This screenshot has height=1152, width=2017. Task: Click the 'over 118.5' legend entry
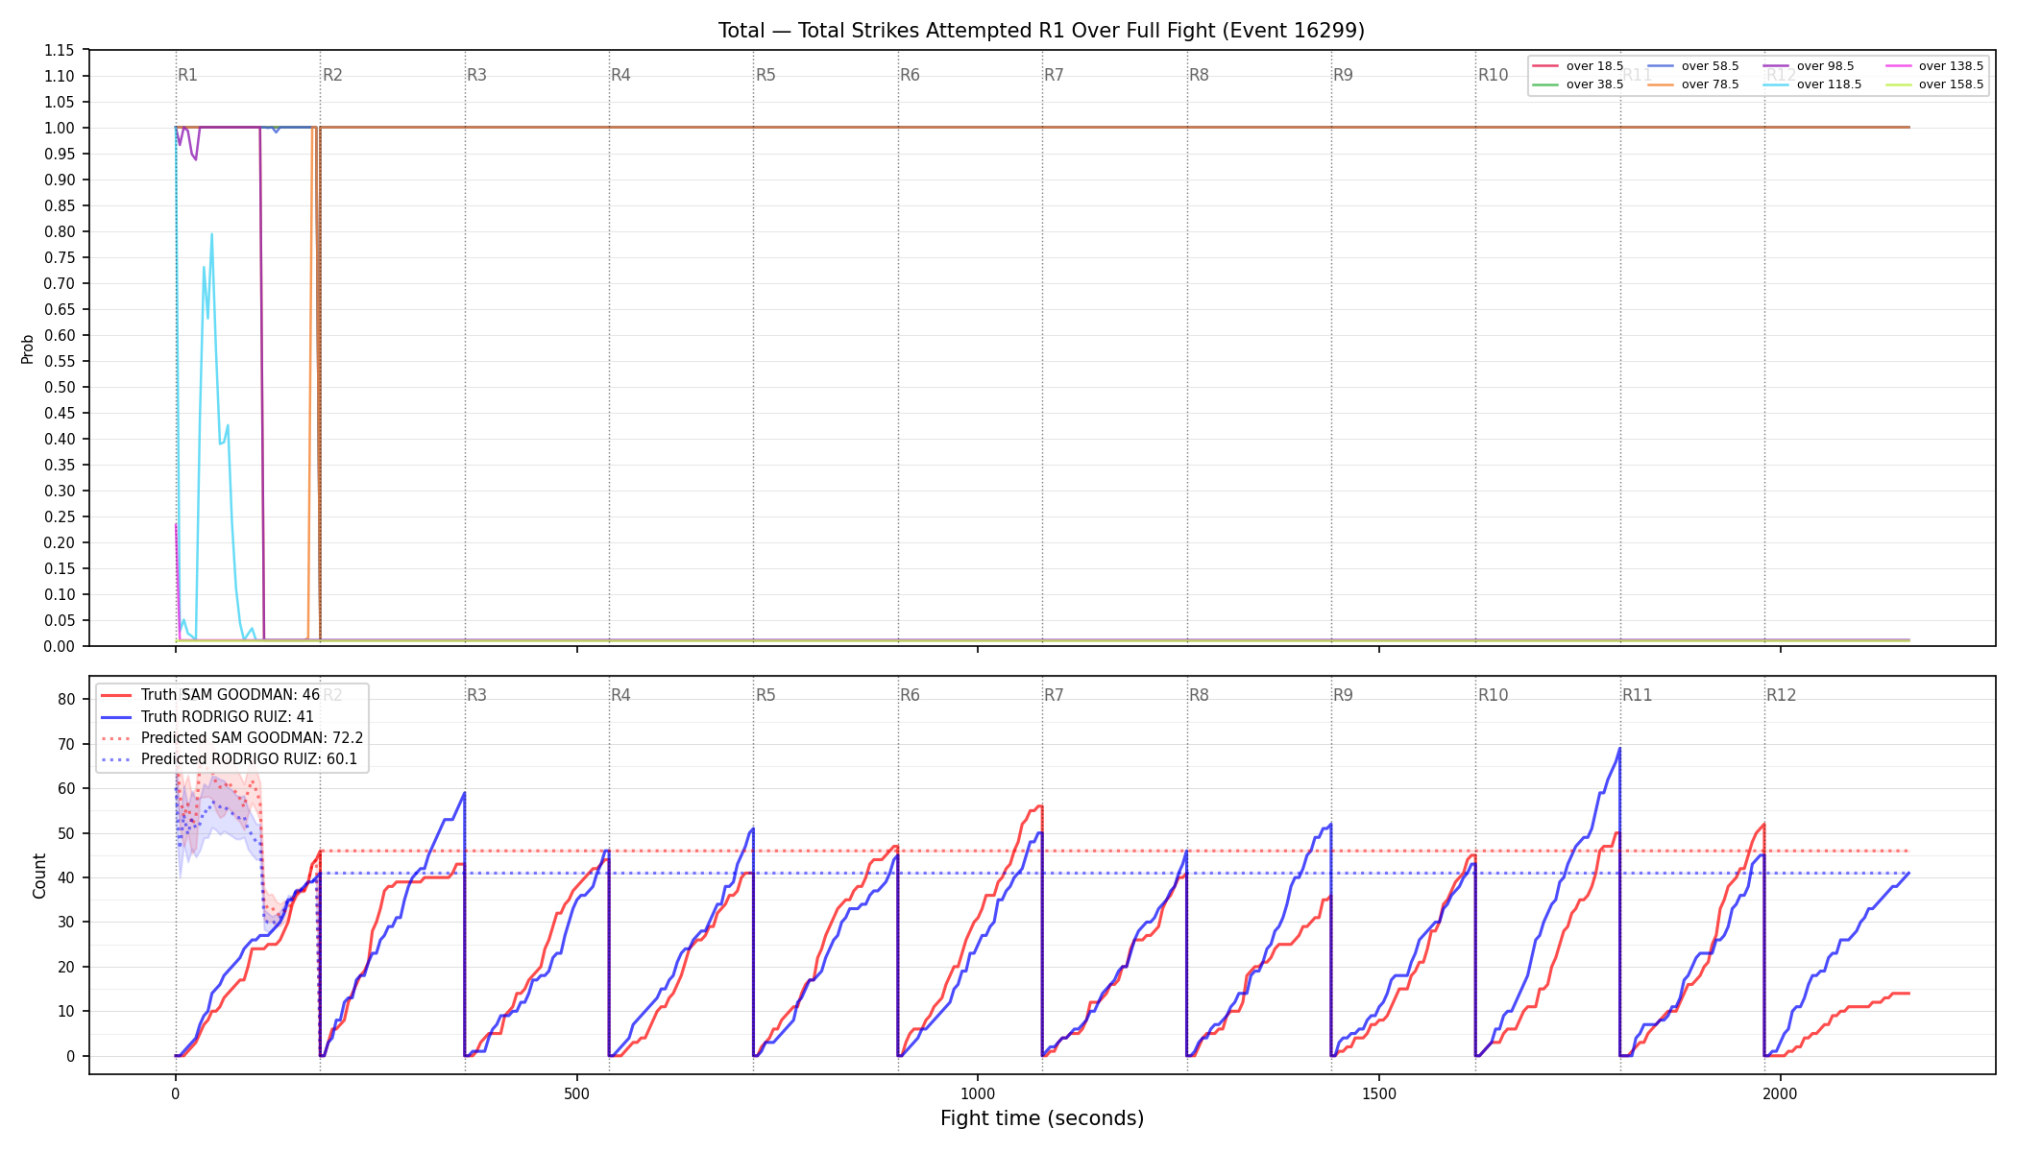point(1812,84)
